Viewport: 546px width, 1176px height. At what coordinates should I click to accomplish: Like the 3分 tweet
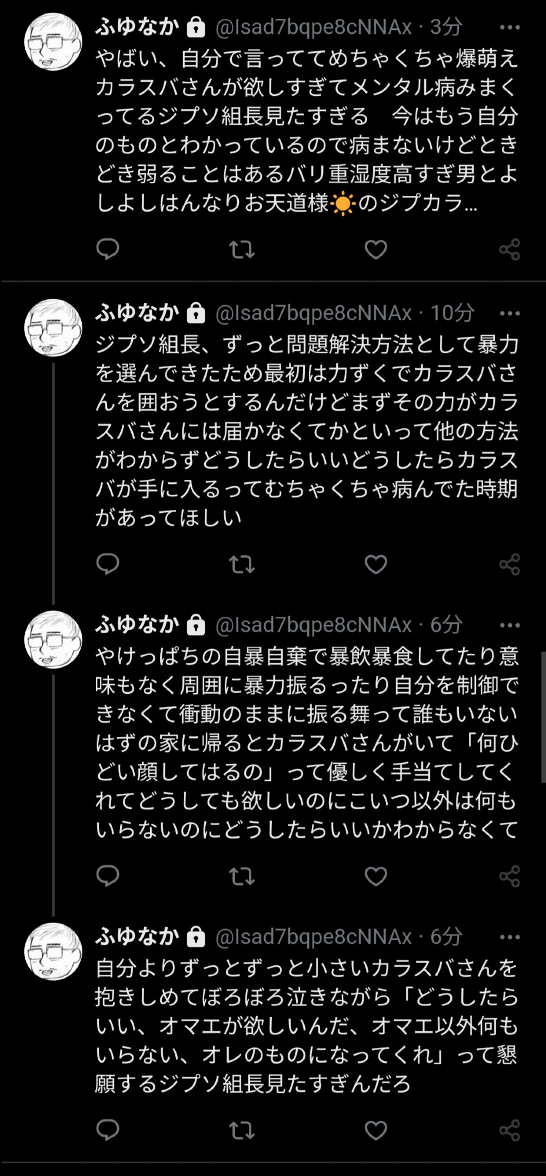pyautogui.click(x=375, y=249)
